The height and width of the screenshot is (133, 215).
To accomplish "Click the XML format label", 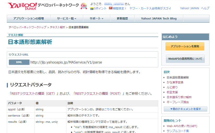I will pos(19,62).
